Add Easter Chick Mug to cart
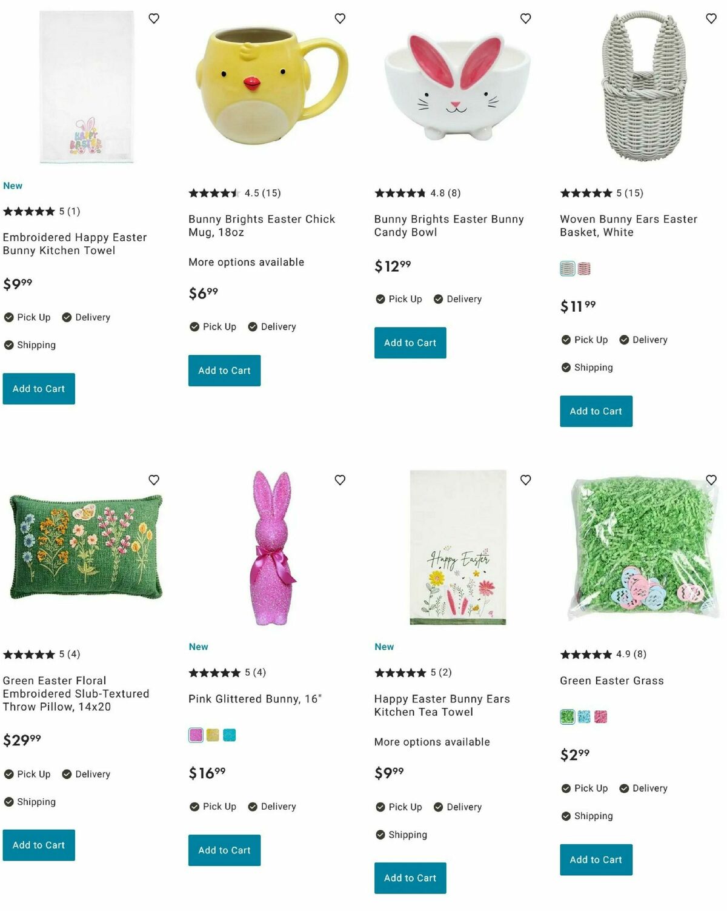 tap(224, 371)
